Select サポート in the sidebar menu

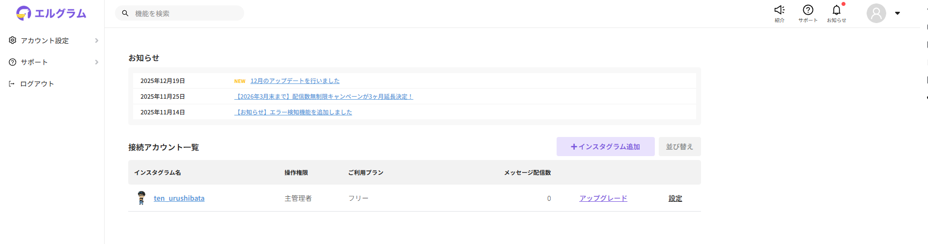click(x=34, y=62)
